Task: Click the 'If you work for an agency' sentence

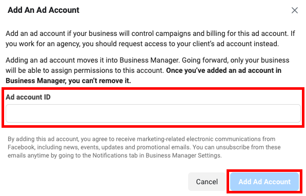Action: tap(150, 38)
